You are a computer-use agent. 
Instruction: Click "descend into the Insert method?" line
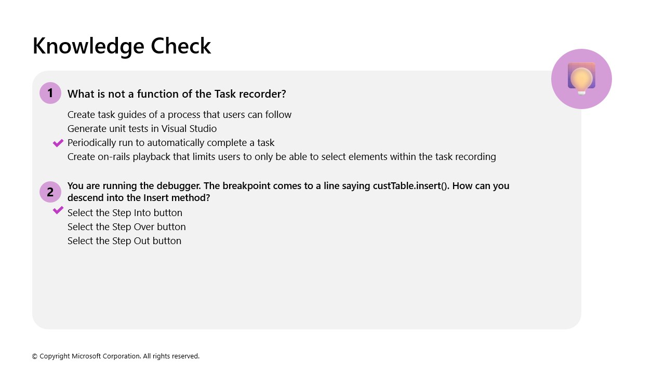[x=139, y=198]
